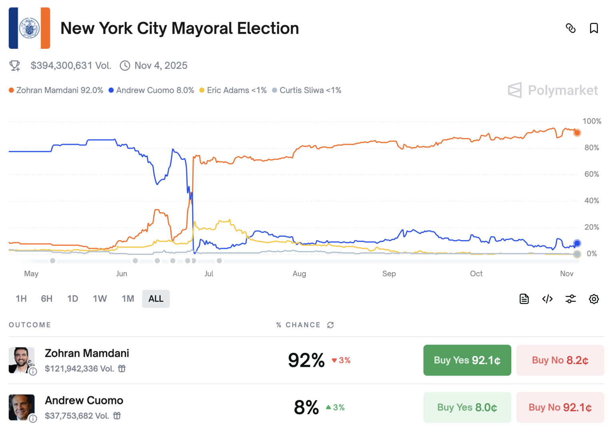Bookmark the New York City Mayoral Election market
This screenshot has height=430, width=614.
[x=594, y=28]
